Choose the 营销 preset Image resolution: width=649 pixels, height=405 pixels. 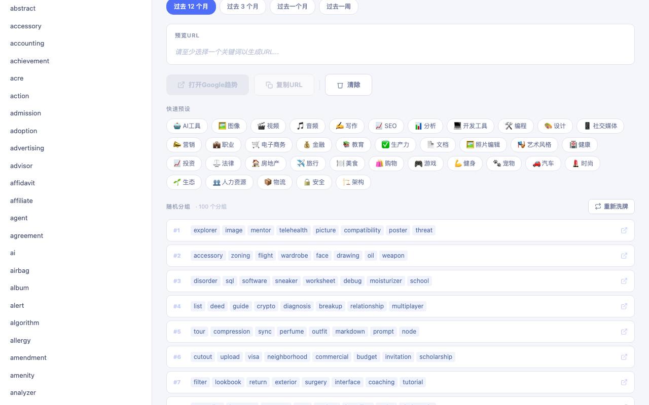point(184,145)
